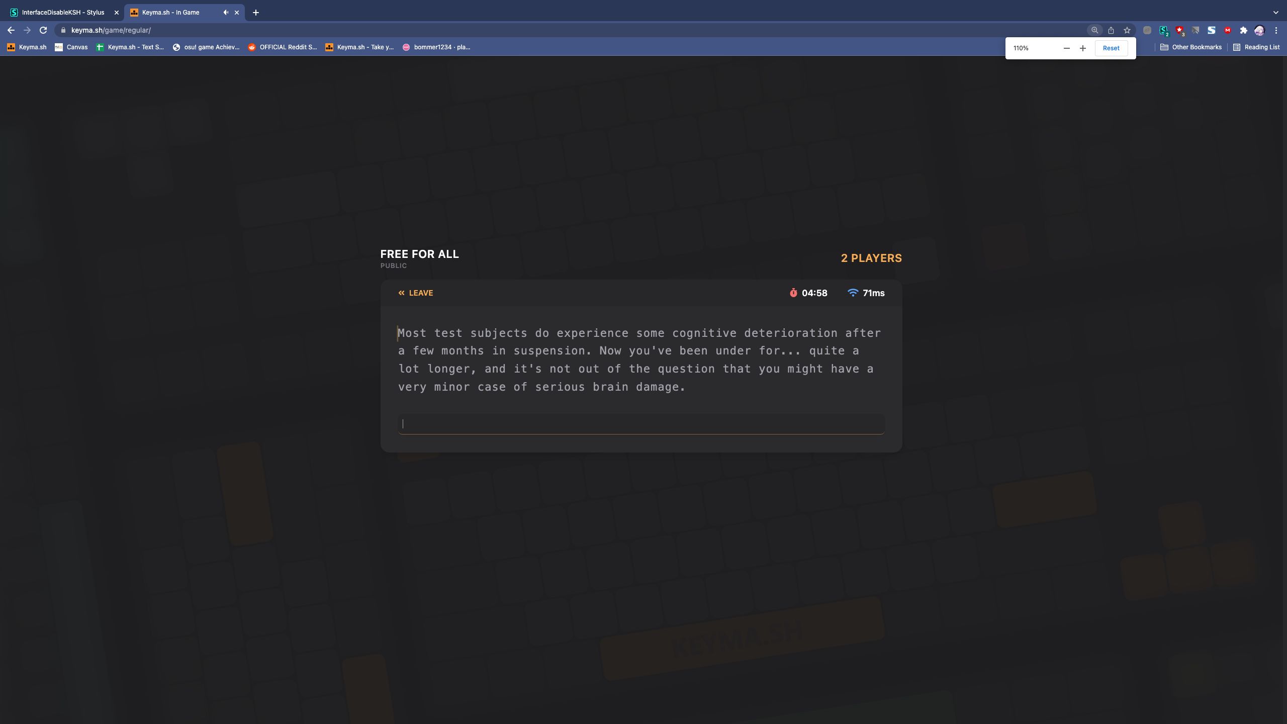Screen dimensions: 1287x724
Task: Expand the tab search chevron
Action: (x=1275, y=13)
